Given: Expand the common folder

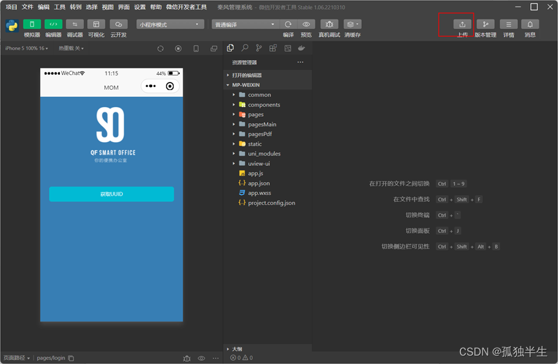Looking at the screenshot, I should pos(267,95).
